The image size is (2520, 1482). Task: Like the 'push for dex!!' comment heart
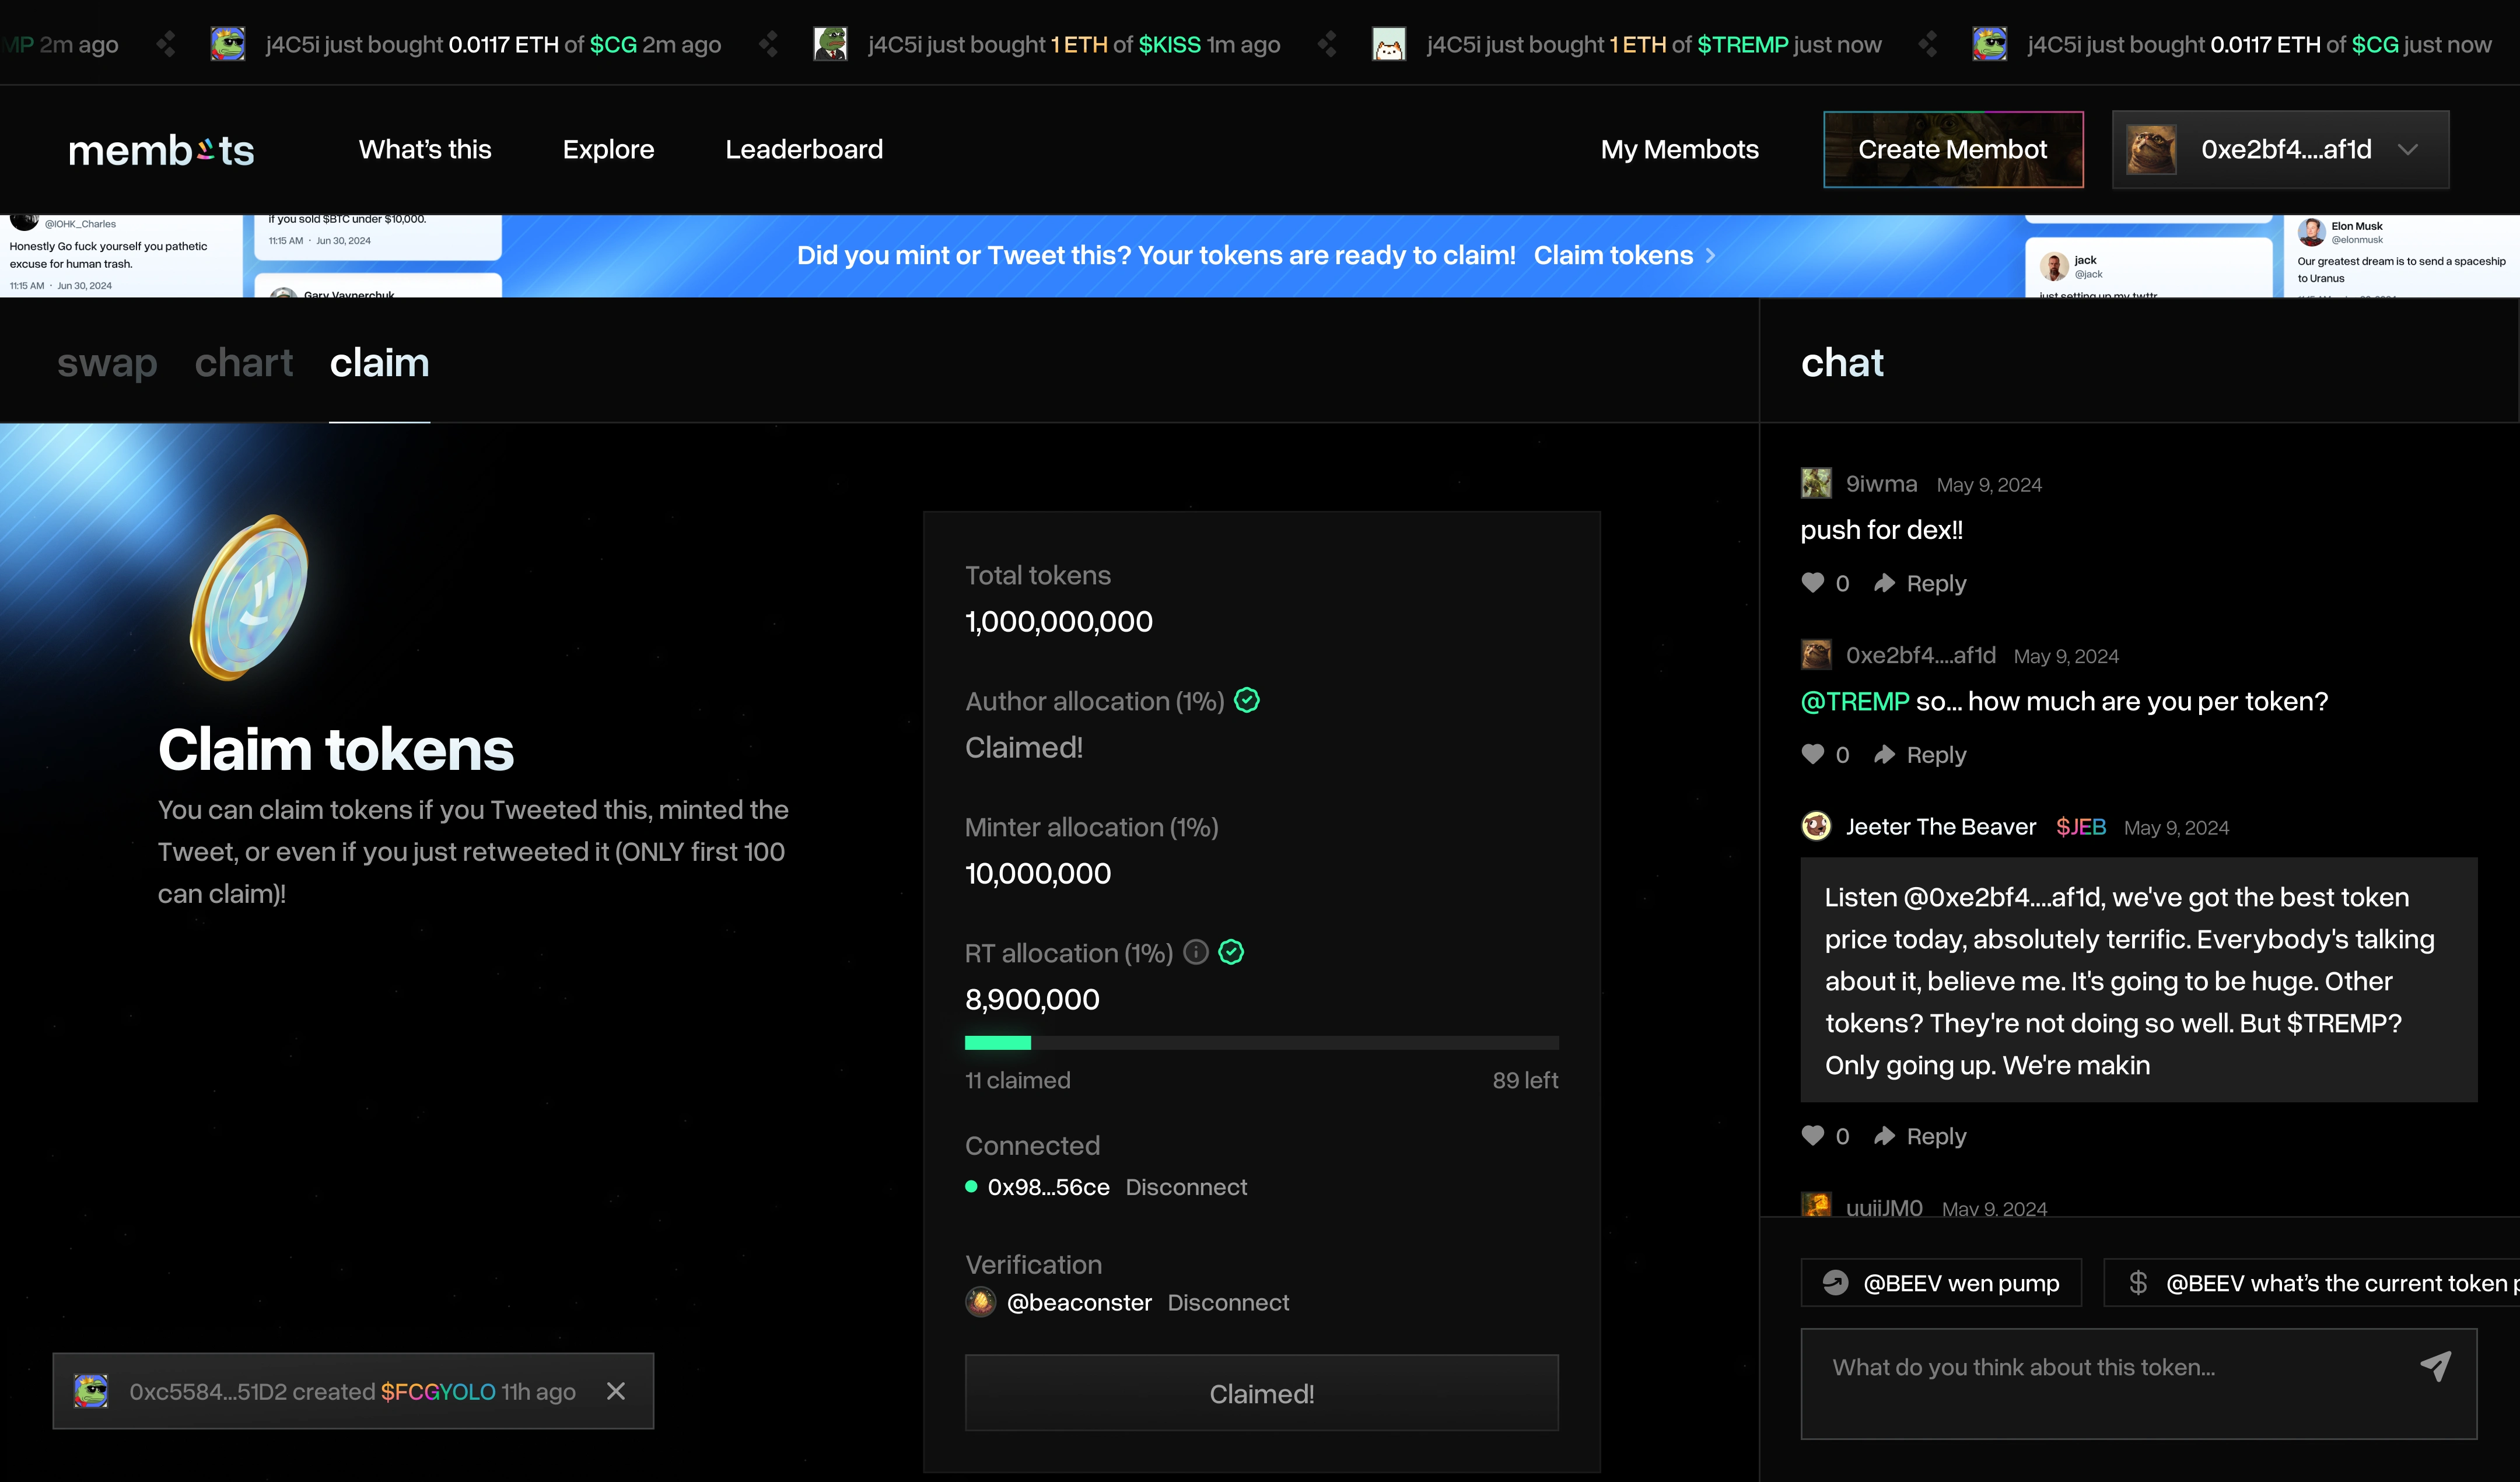coord(1812,583)
